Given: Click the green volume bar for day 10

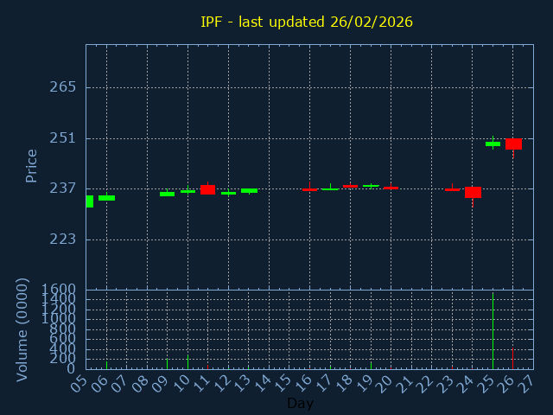Looking at the screenshot, I should pyautogui.click(x=188, y=362).
